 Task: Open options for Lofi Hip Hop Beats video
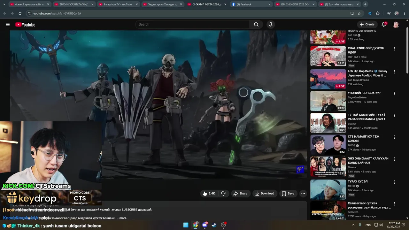pyautogui.click(x=394, y=72)
